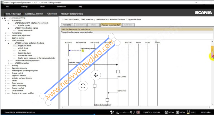
Task: Select Activate the alarm in the tree
Action: click(25, 56)
